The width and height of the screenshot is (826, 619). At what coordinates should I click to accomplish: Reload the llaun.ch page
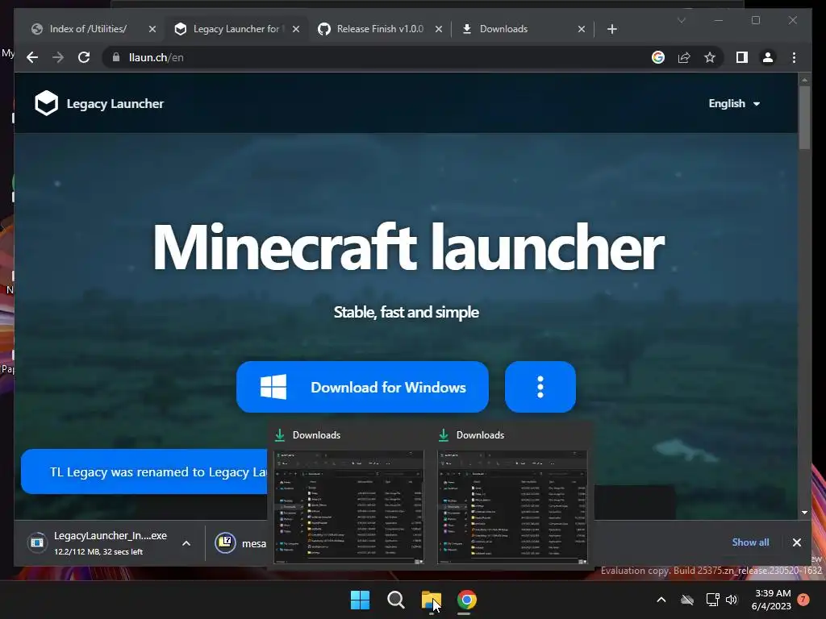pyautogui.click(x=84, y=57)
